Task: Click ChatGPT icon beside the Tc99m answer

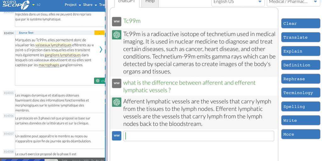Action: (x=117, y=35)
